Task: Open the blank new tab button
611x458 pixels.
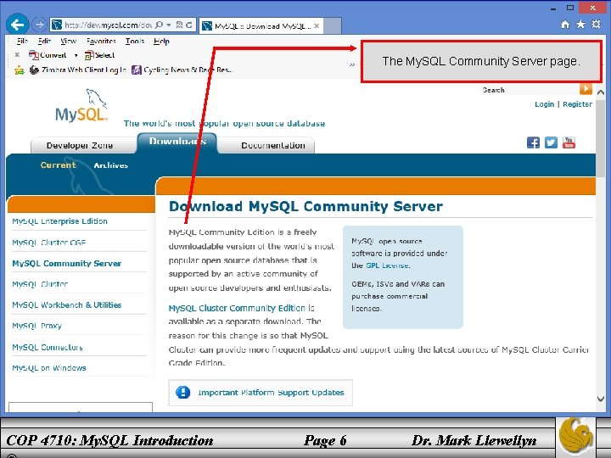Action: [x=333, y=26]
